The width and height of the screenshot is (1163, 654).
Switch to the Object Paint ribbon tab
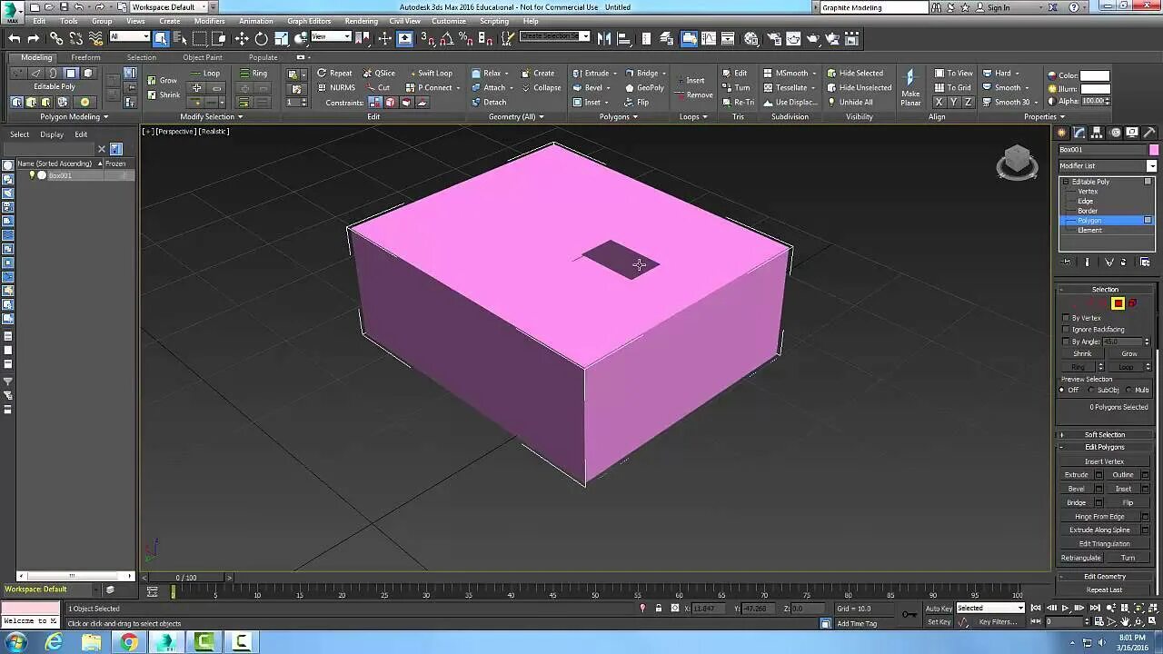202,57
